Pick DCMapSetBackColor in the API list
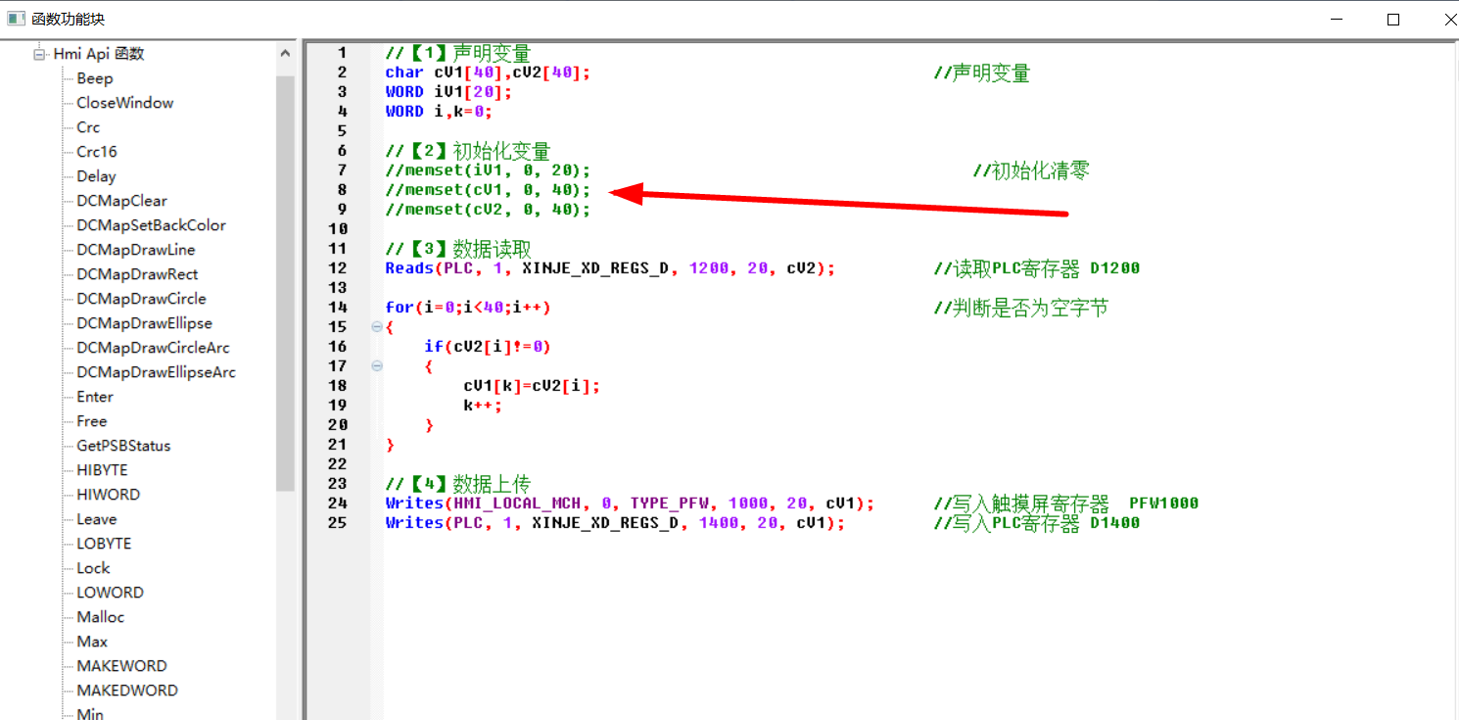This screenshot has height=720, width=1459. pyautogui.click(x=151, y=225)
